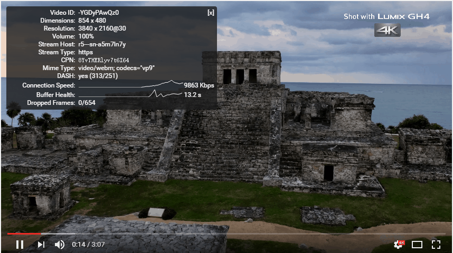Click the 13.2 s buffer value
The image size is (453, 253).
tap(192, 95)
